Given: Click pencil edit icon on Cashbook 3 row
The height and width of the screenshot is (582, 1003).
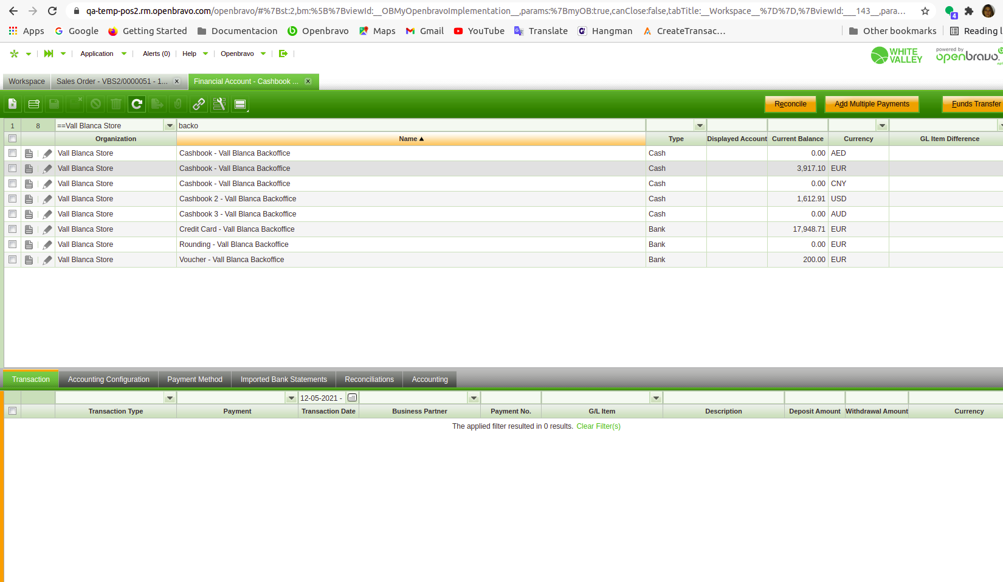Looking at the screenshot, I should tap(47, 214).
